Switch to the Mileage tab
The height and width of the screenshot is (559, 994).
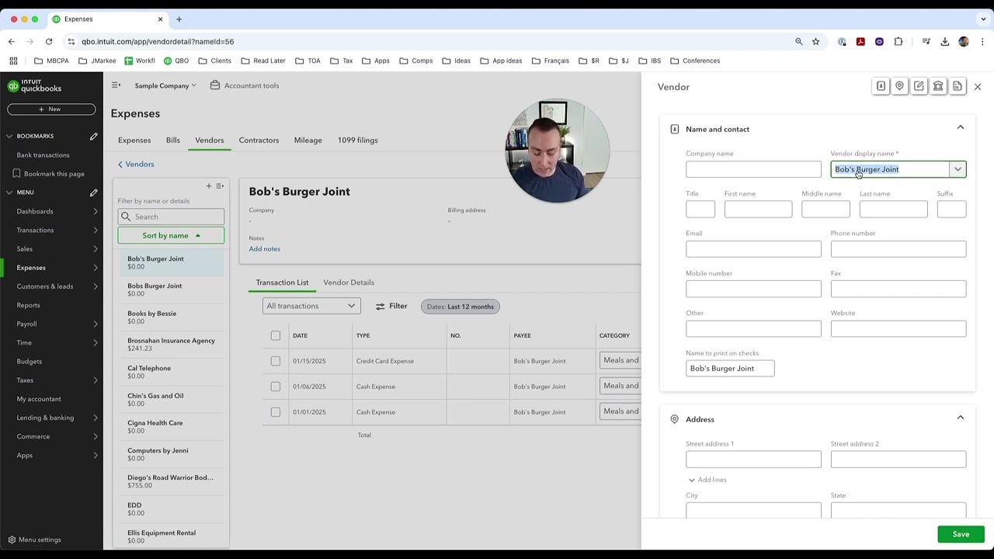pyautogui.click(x=308, y=140)
